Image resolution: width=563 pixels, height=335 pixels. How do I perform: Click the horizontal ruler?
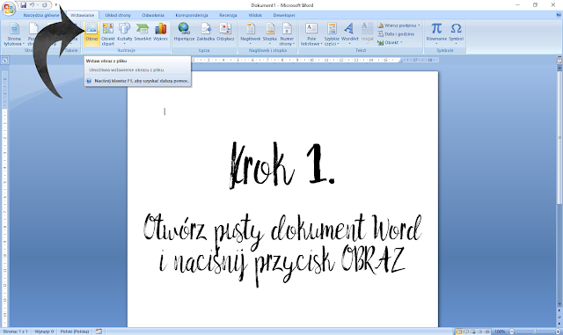[x=315, y=60]
